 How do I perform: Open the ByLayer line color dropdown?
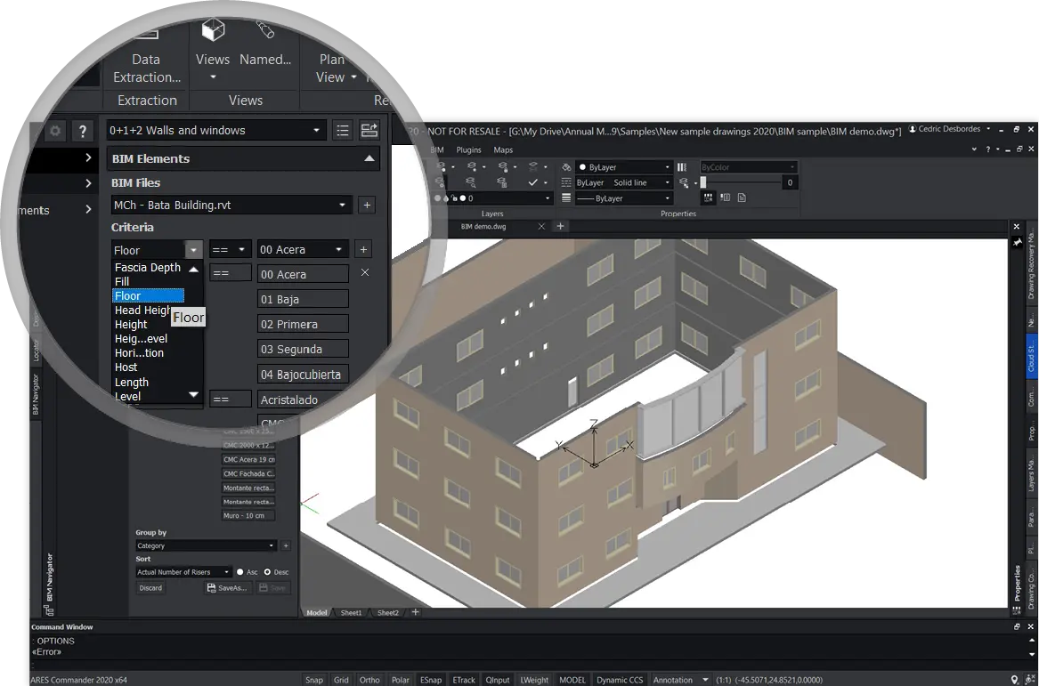(624, 167)
